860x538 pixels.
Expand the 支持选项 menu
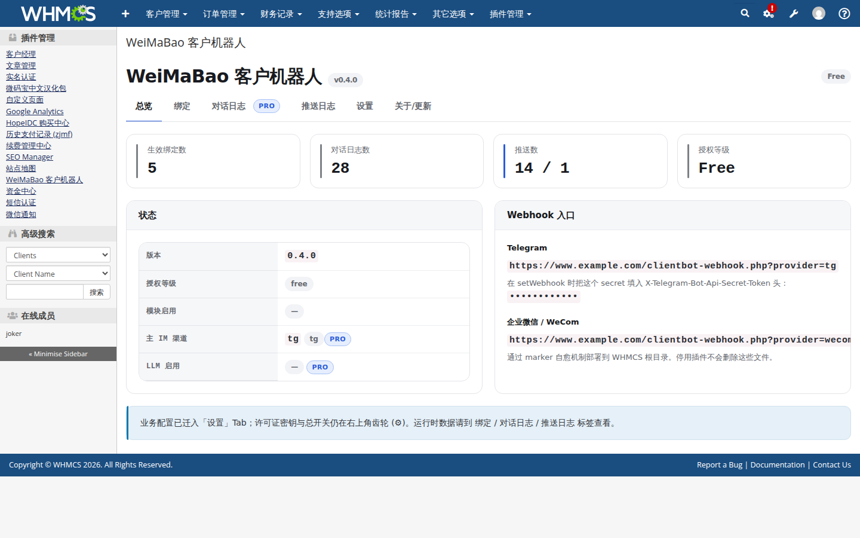pyautogui.click(x=339, y=14)
